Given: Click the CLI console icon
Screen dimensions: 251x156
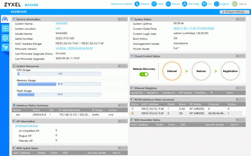Looking at the screenshot, I should point(204,4).
